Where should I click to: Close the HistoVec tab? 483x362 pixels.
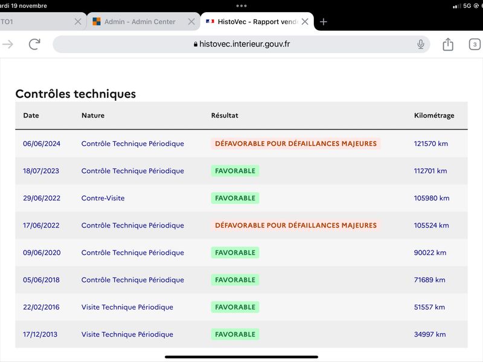tap(305, 22)
